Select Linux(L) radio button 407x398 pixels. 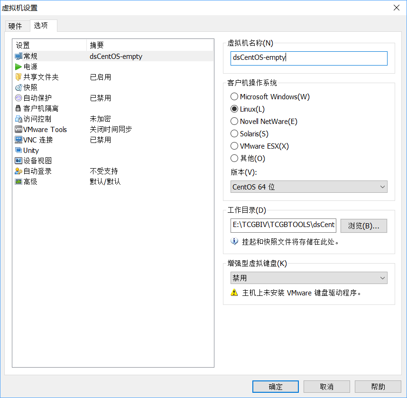click(234, 109)
